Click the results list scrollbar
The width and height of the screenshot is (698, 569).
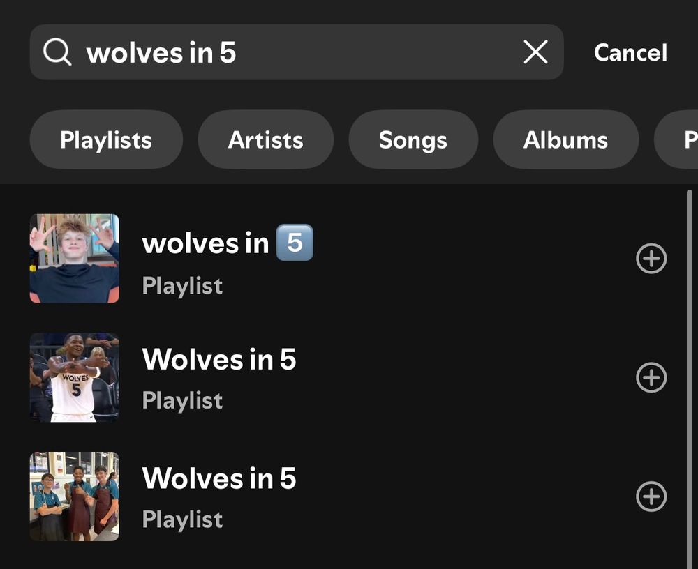click(x=690, y=379)
